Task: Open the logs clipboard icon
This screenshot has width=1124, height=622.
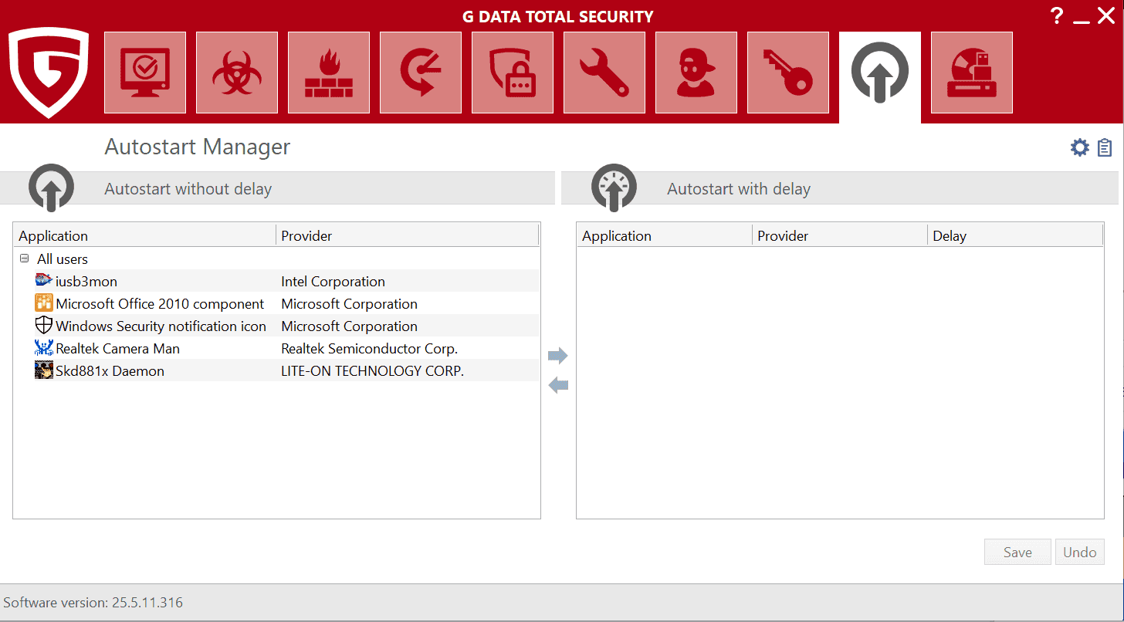Action: [x=1105, y=147]
